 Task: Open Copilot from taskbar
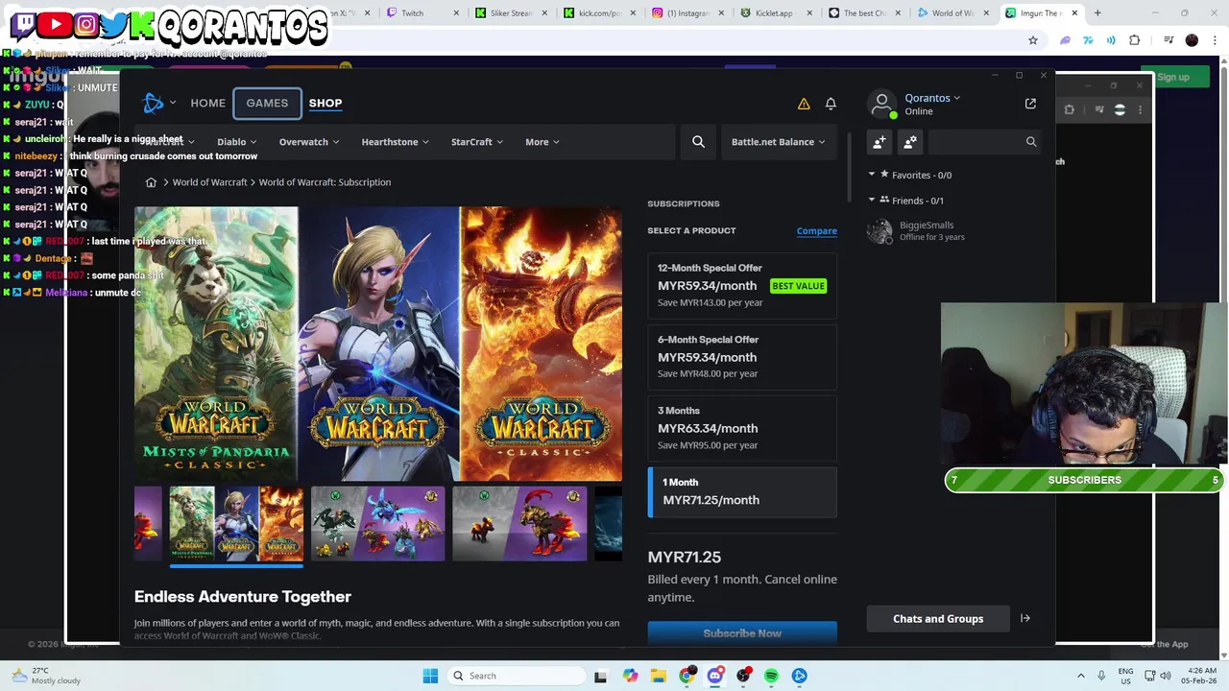[630, 676]
